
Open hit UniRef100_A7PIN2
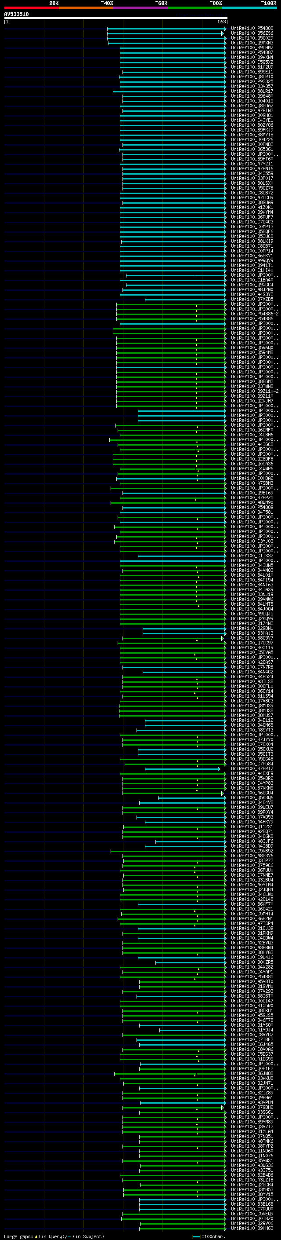pyautogui.click(x=252, y=110)
